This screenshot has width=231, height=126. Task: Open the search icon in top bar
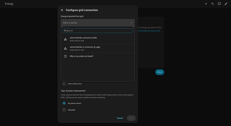click(x=213, y=4)
